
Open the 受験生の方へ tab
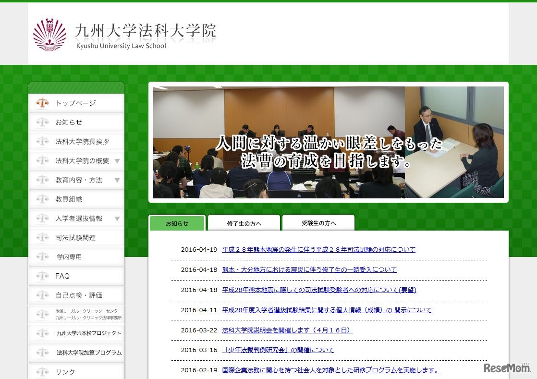318,222
